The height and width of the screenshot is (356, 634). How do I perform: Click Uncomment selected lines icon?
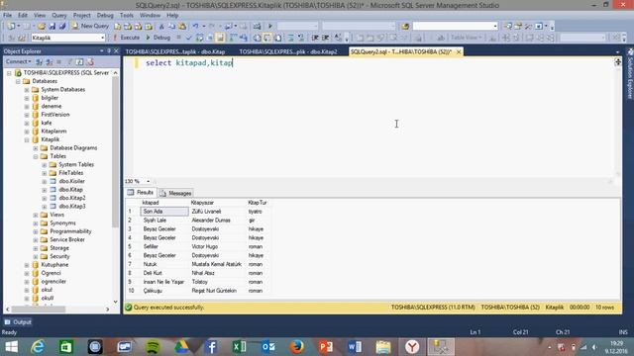point(301,38)
